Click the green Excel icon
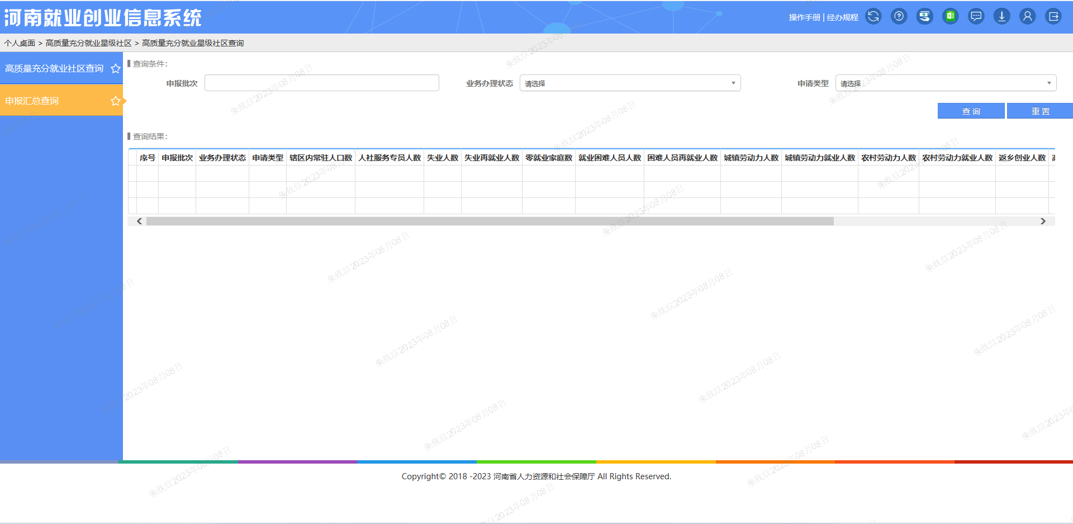Screen dimensions: 1073x524 950,17
